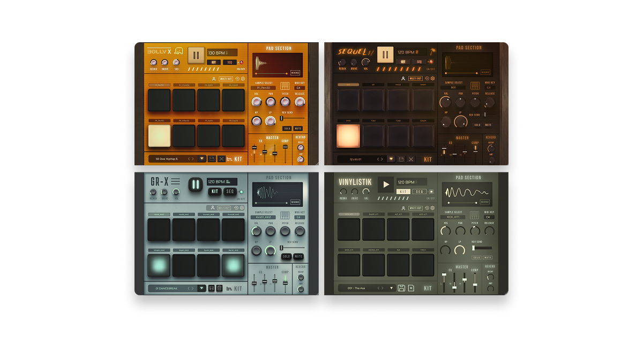The height and width of the screenshot is (337, 643).
Task: Toggle Solo in the GR-X pad section
Action: [286, 256]
